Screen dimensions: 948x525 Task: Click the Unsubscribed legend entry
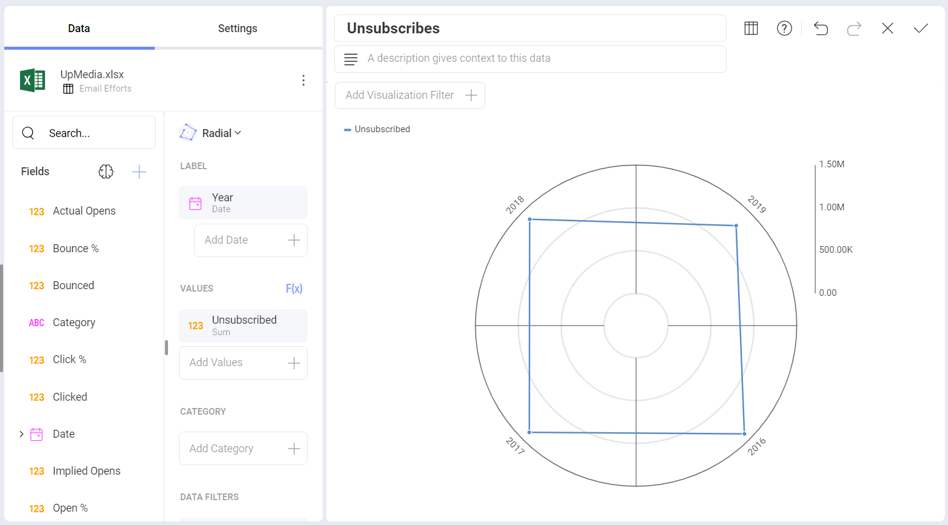(x=377, y=129)
